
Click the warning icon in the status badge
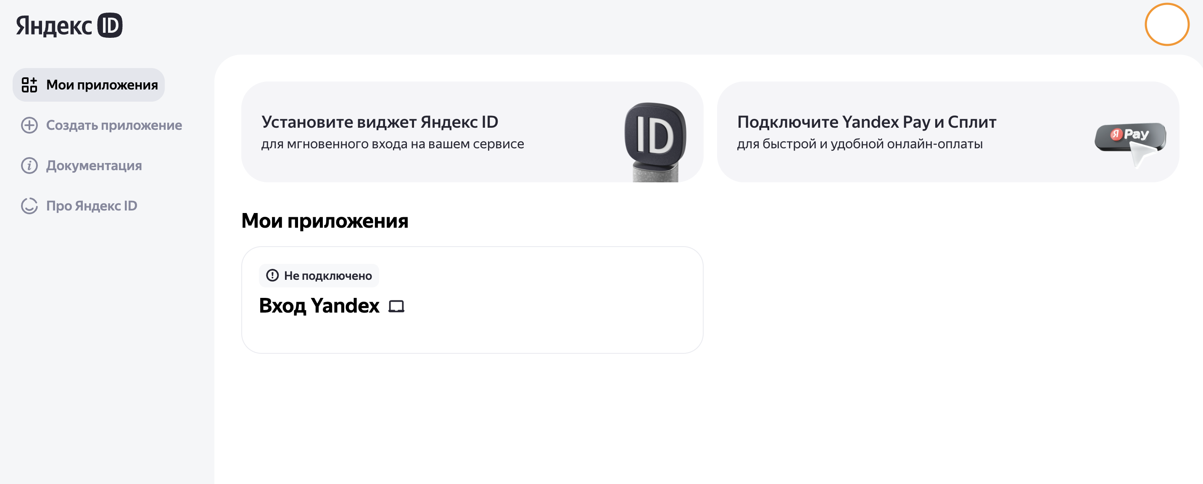pyautogui.click(x=272, y=275)
